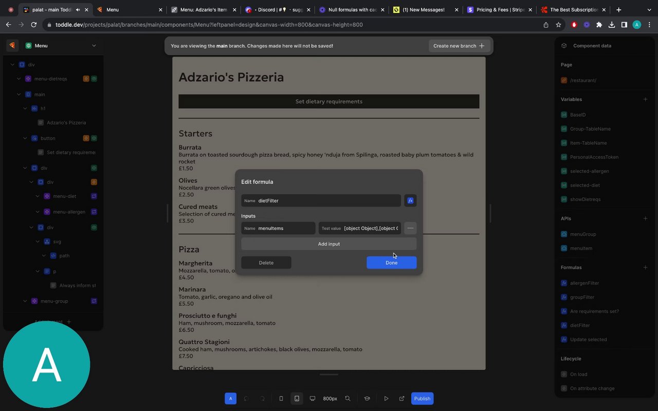Toggle visibility eye on button element

click(94, 138)
